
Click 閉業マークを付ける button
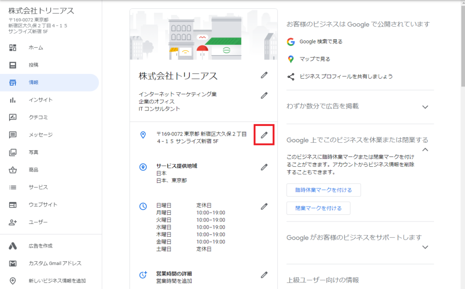(318, 208)
